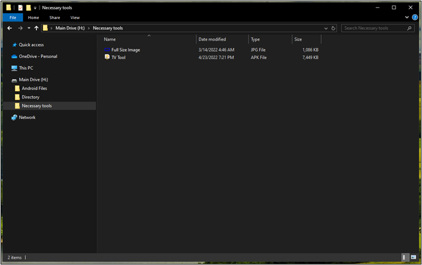Switch to details view layout
Image resolution: width=422 pixels, height=265 pixels.
point(404,257)
